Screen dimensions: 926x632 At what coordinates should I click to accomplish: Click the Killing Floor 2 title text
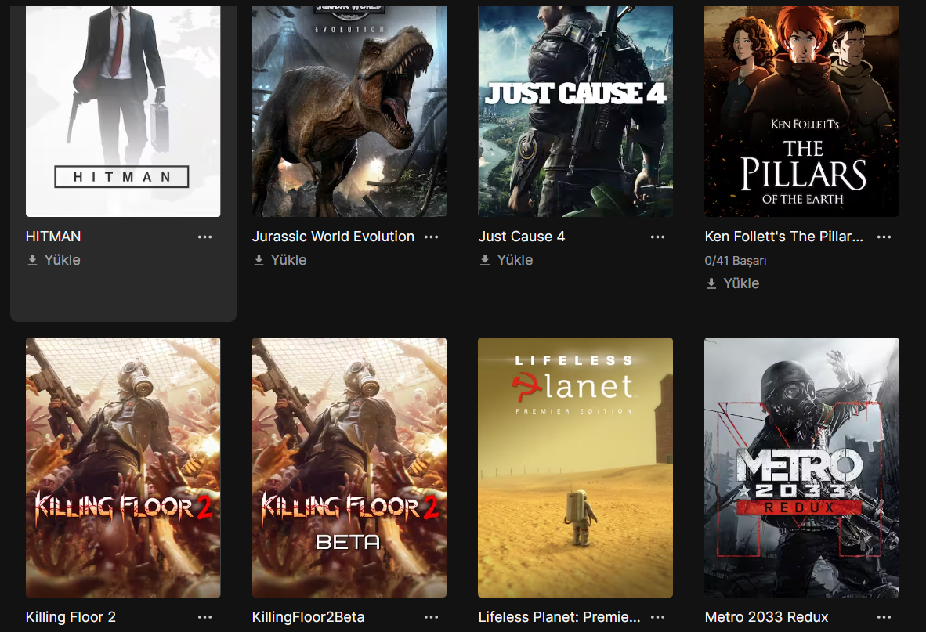71,616
